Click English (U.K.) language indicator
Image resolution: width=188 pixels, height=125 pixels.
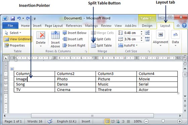point(67,121)
